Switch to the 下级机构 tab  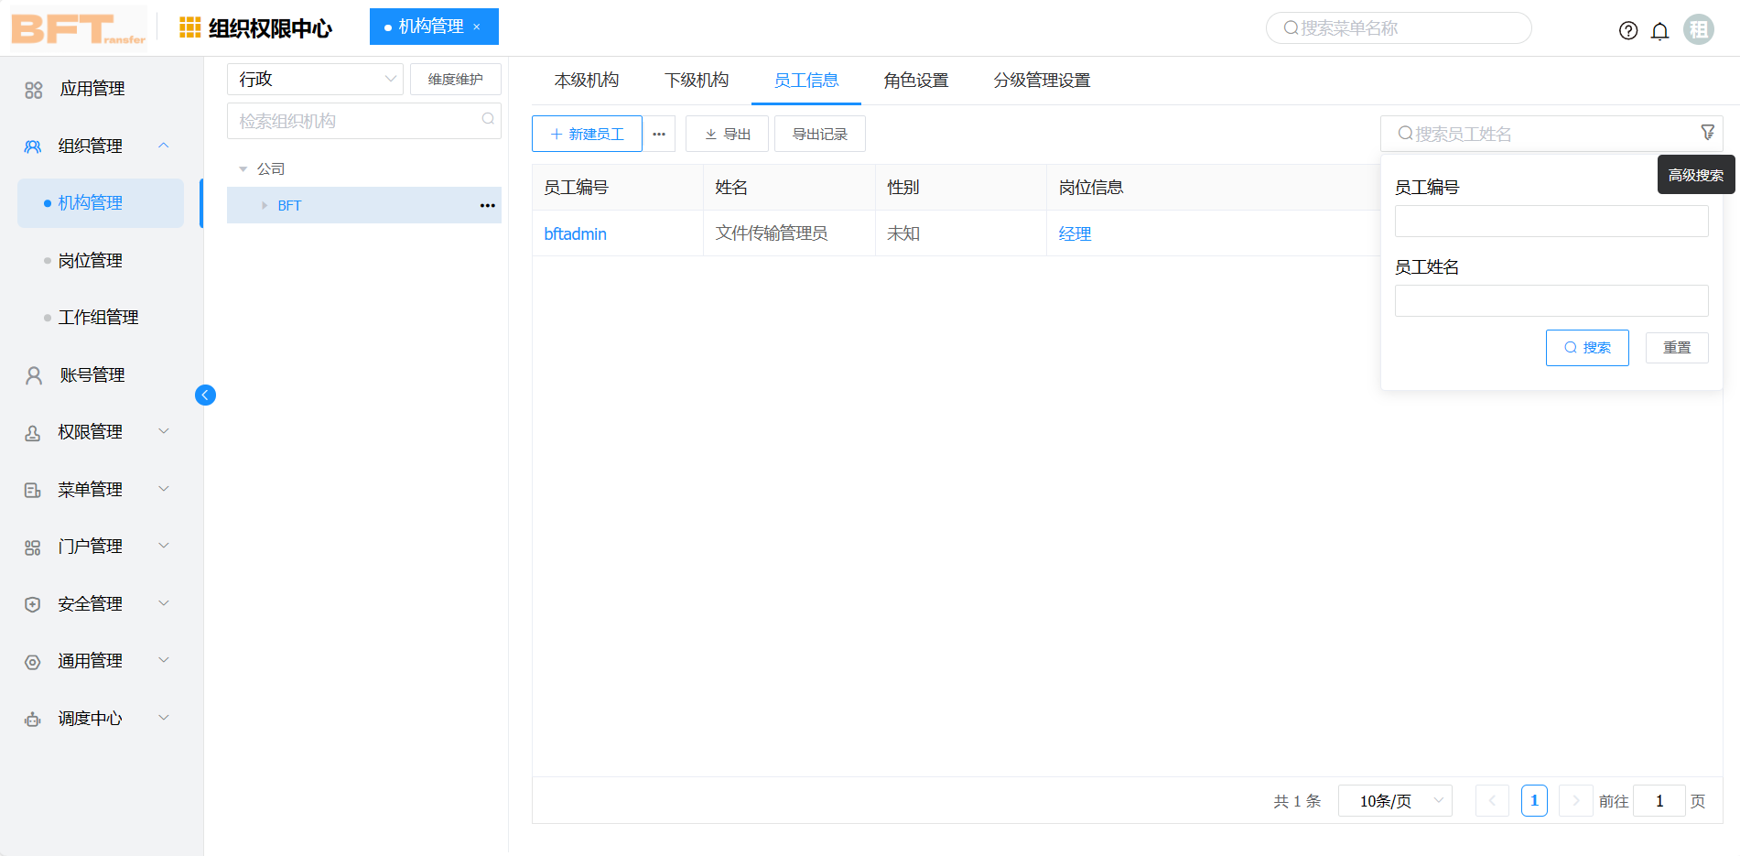(696, 81)
